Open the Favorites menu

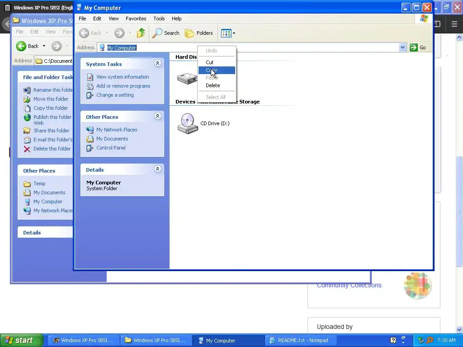[x=136, y=19]
